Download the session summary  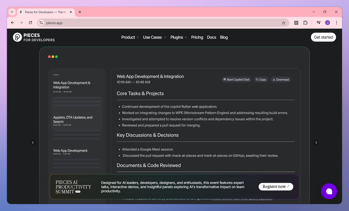(x=280, y=79)
